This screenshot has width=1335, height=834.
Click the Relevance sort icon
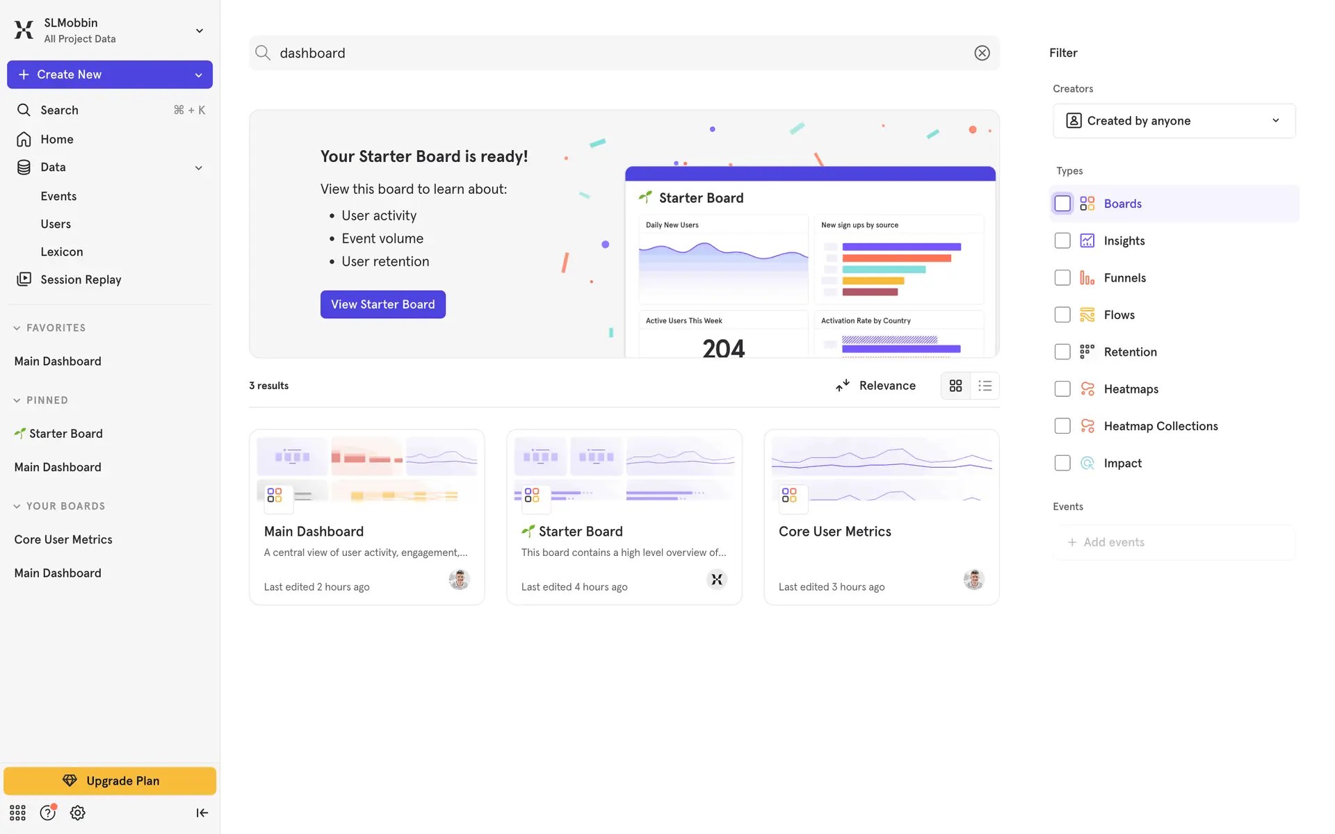(843, 386)
